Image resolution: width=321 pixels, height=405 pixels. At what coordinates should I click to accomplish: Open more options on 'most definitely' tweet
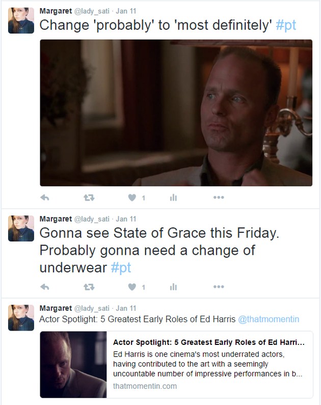point(219,198)
